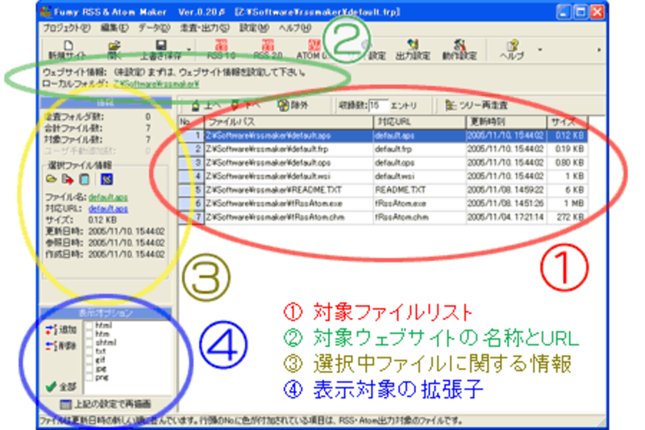
Task: Select row 2 default.frp file path
Action: click(x=289, y=149)
